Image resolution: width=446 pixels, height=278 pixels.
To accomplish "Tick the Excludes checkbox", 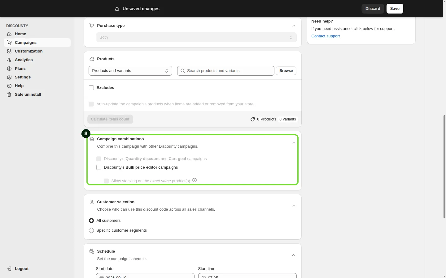I will (91, 88).
